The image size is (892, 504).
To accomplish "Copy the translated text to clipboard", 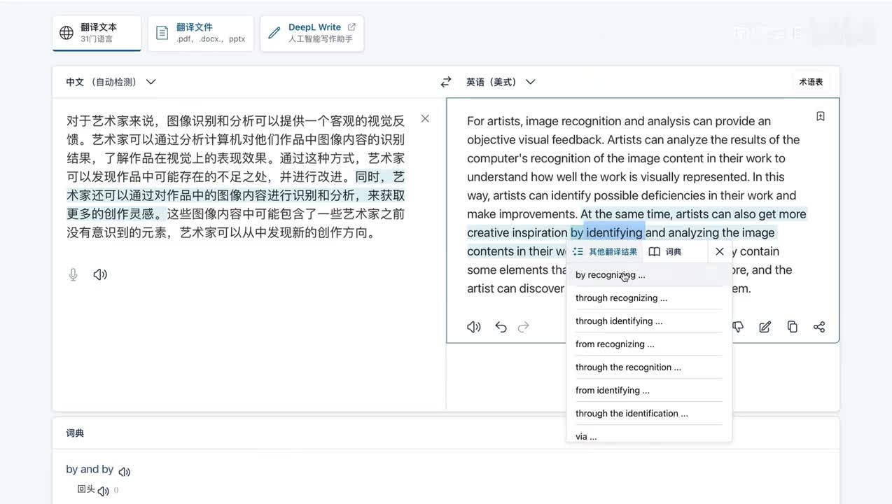I will pos(792,327).
